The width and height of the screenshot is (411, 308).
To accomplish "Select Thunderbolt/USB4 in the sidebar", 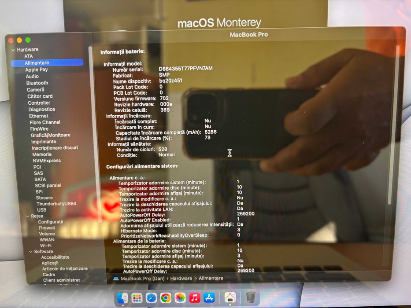I will [x=56, y=204].
